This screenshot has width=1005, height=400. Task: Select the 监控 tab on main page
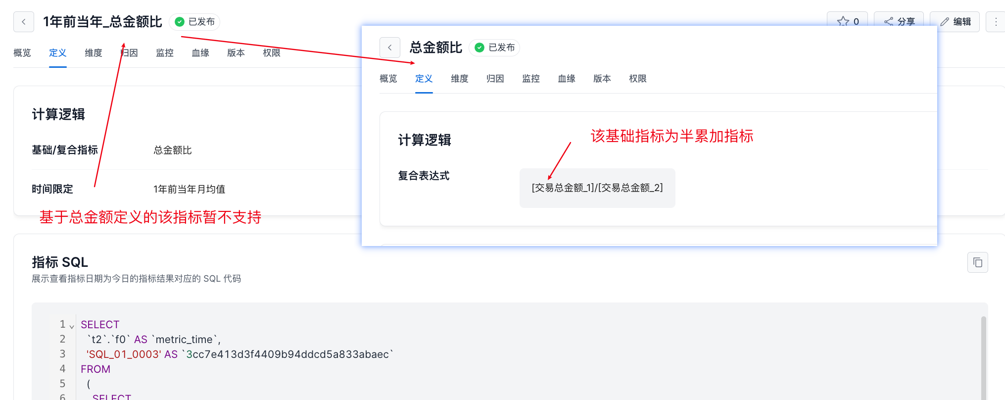pyautogui.click(x=165, y=53)
